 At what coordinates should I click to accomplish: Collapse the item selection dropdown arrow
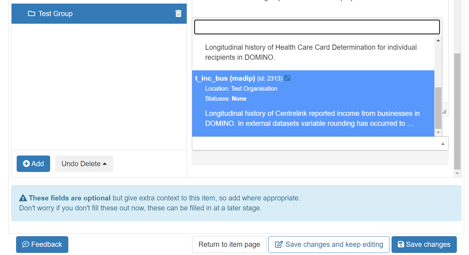click(443, 144)
